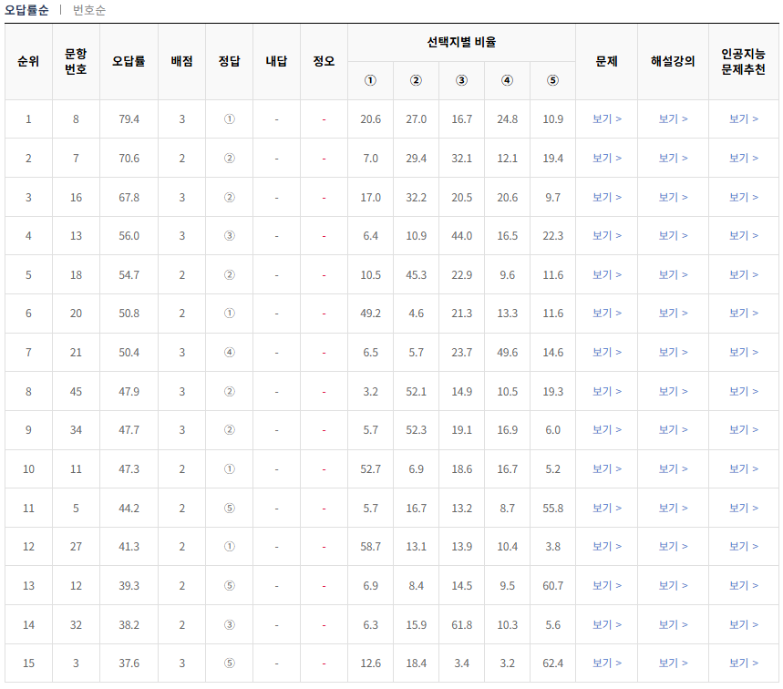Select the 오답률순 tab
The height and width of the screenshot is (689, 783).
[x=27, y=11]
